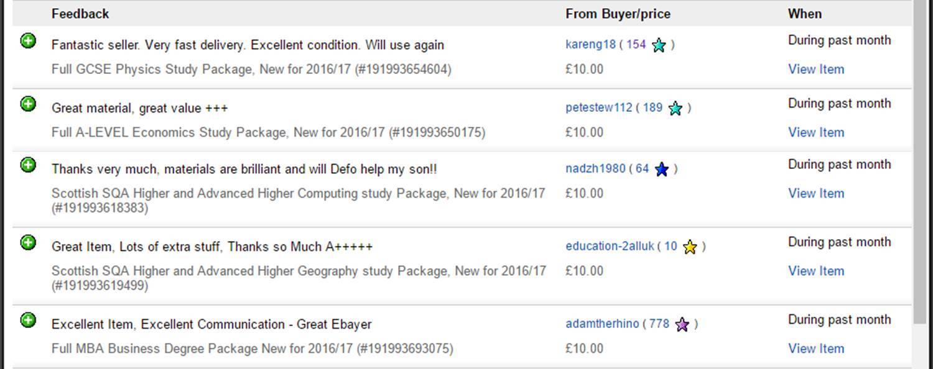
Task: Click yellow star beside education-2alluk rating
Action: pyautogui.click(x=690, y=247)
